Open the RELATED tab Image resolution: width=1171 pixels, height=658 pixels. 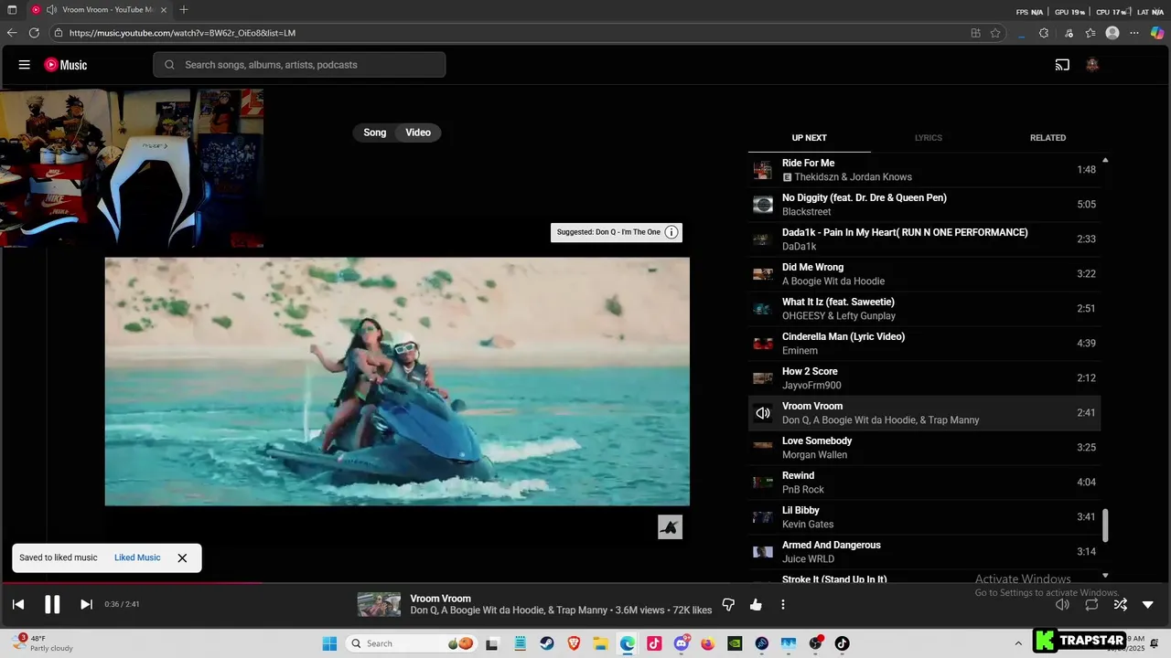tap(1047, 138)
